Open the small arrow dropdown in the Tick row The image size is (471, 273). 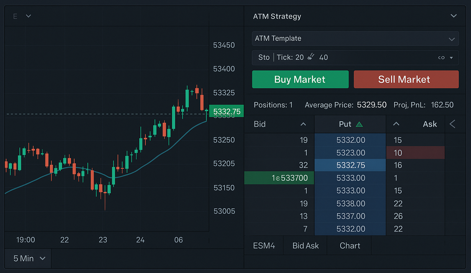[x=451, y=58]
